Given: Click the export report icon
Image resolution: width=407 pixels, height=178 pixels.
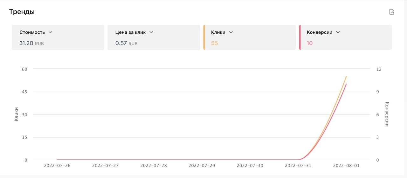Looking at the screenshot, I should 392,12.
